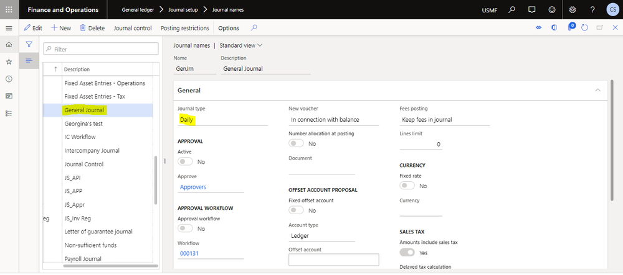Open Recent clock icon in sidebar

[9, 79]
